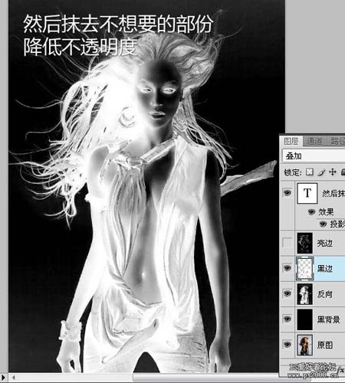Viewport: 345px width, 383px height.
Task: Show the hidden 亮边 layer
Action: (x=287, y=243)
